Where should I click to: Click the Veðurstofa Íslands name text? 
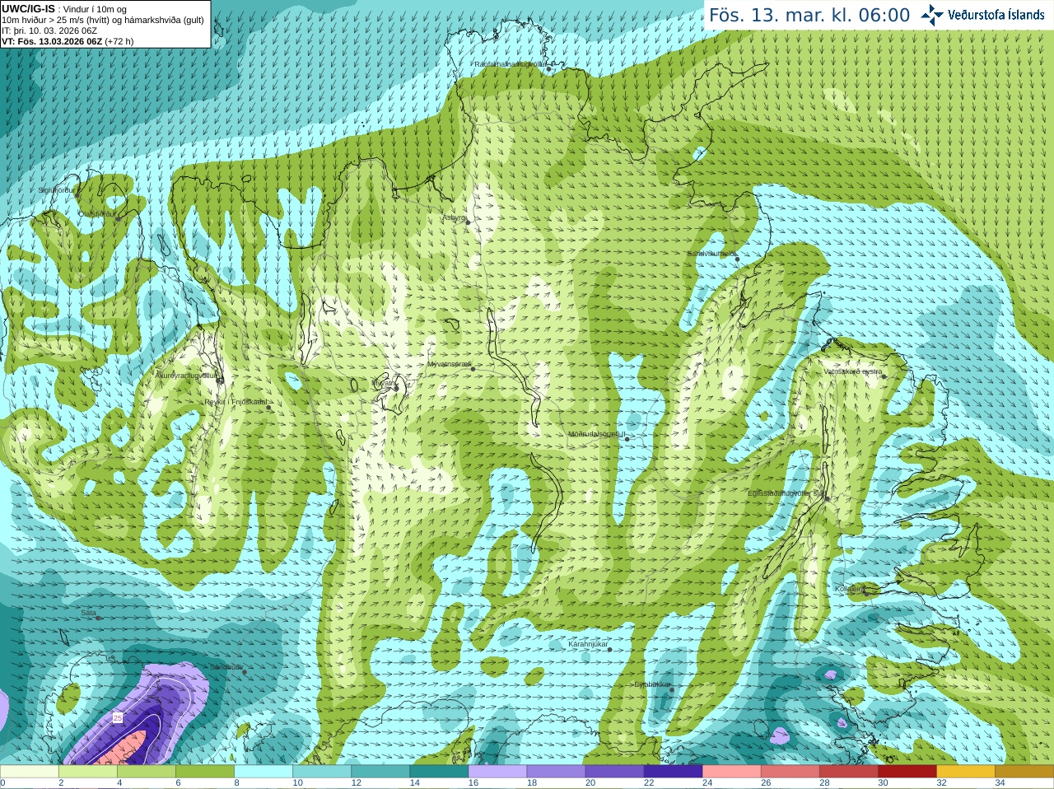coord(996,15)
